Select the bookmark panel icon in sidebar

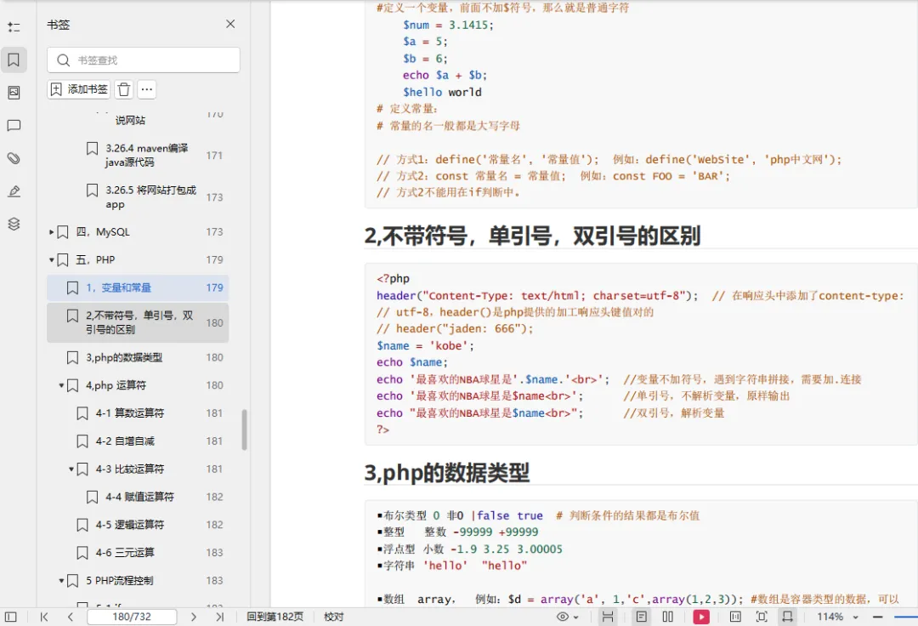14,60
